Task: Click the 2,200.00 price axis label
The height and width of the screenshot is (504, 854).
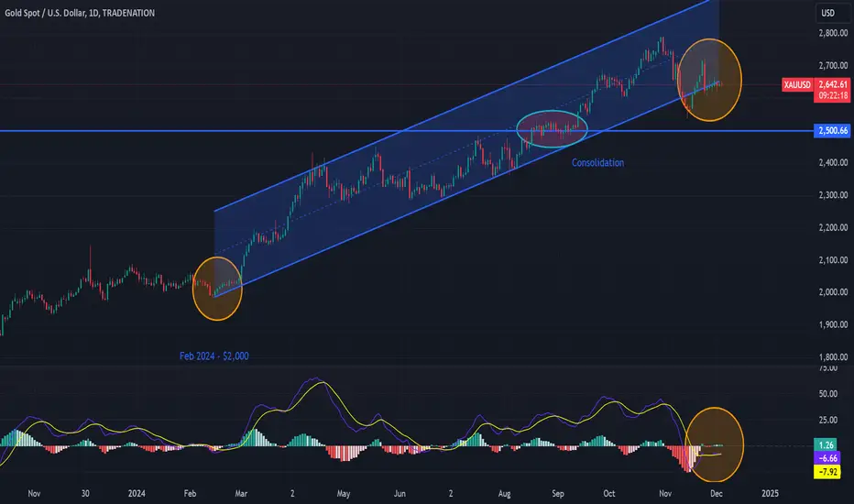Action: coord(833,227)
